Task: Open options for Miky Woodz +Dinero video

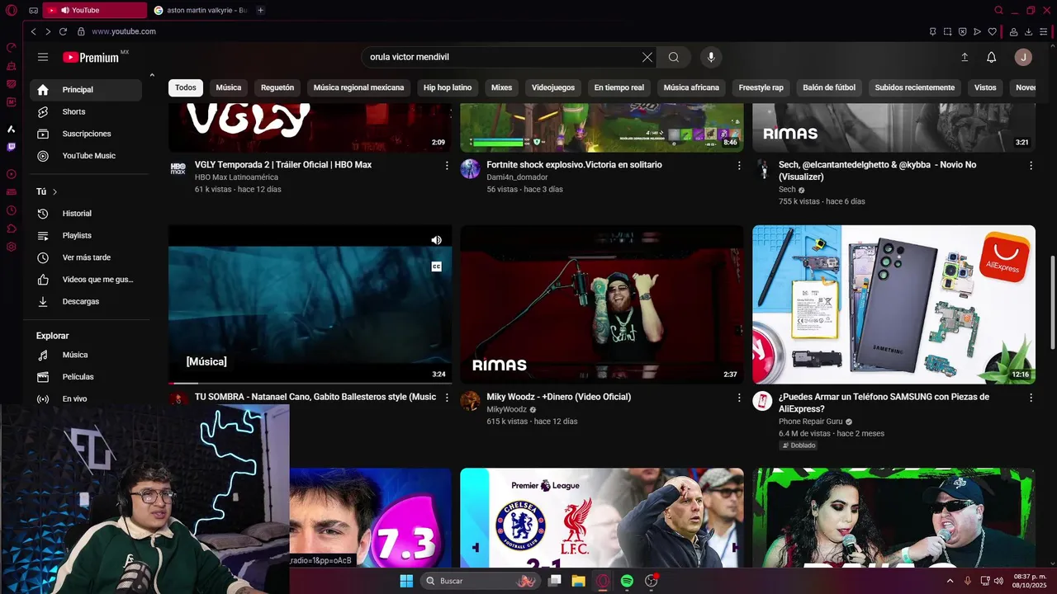Action: [x=739, y=397]
